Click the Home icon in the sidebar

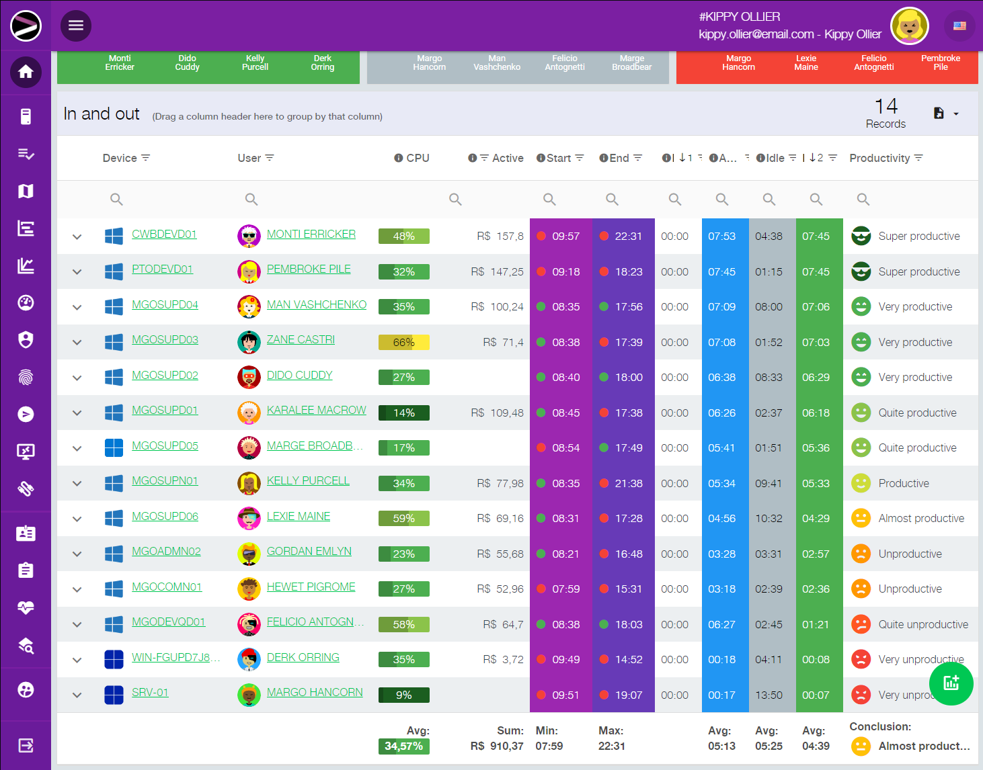pos(26,72)
